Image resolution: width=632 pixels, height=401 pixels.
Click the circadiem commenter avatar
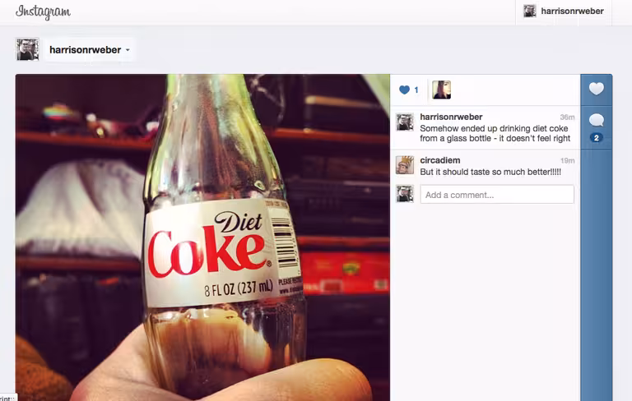click(405, 165)
